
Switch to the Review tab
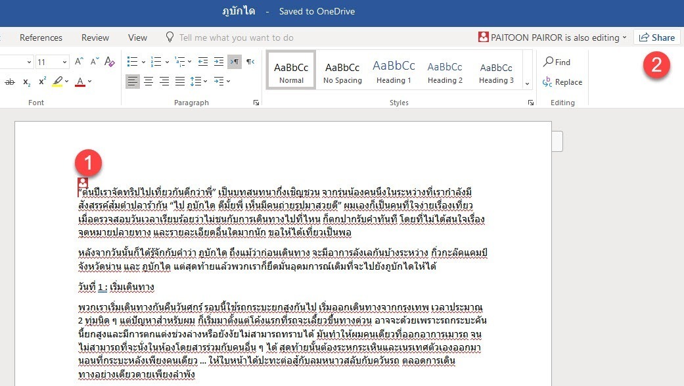point(95,37)
